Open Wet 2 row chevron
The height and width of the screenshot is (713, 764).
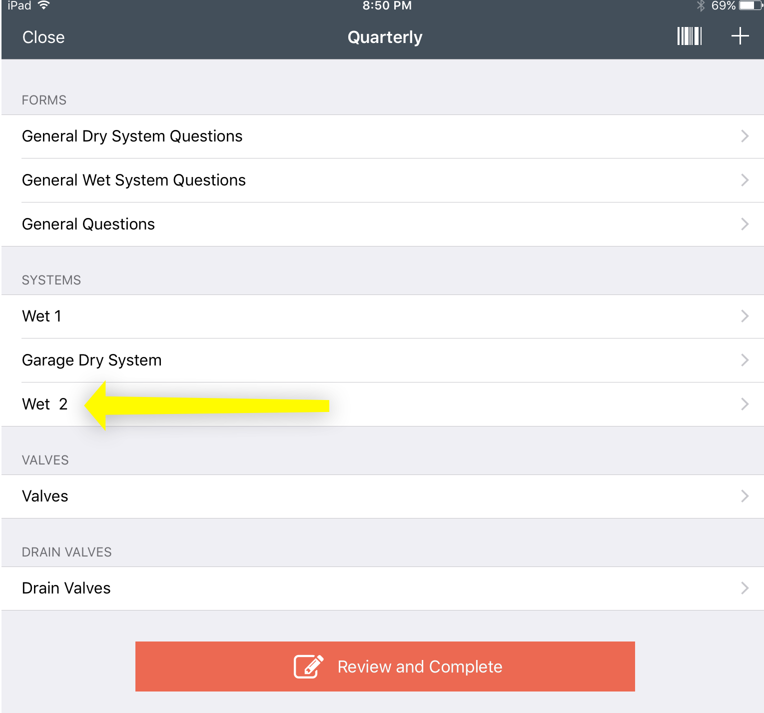[x=745, y=404]
